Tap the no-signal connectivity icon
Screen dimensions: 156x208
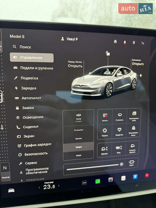tap(143, 43)
